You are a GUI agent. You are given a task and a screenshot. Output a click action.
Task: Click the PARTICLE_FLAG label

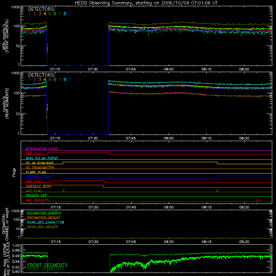click(39, 186)
